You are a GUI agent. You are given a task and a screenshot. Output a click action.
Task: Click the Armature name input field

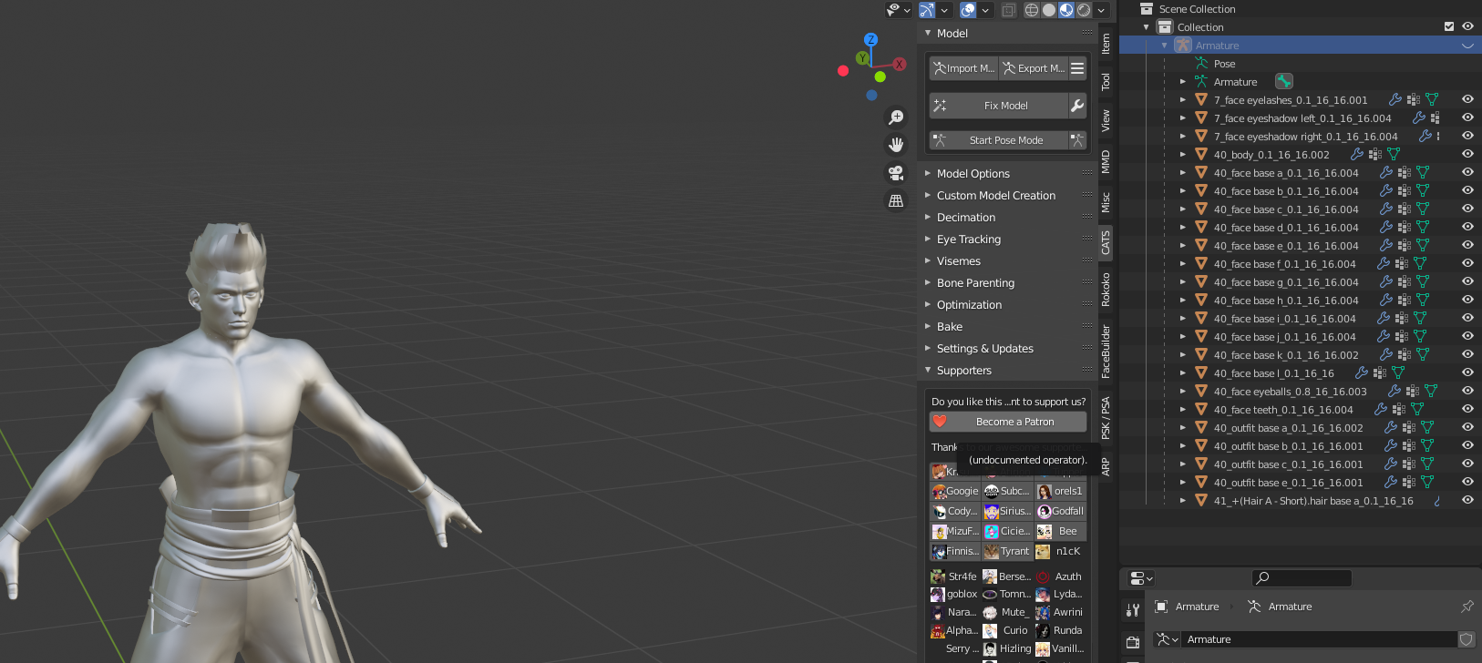click(1320, 639)
